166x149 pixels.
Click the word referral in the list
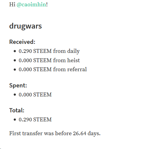point(77,69)
